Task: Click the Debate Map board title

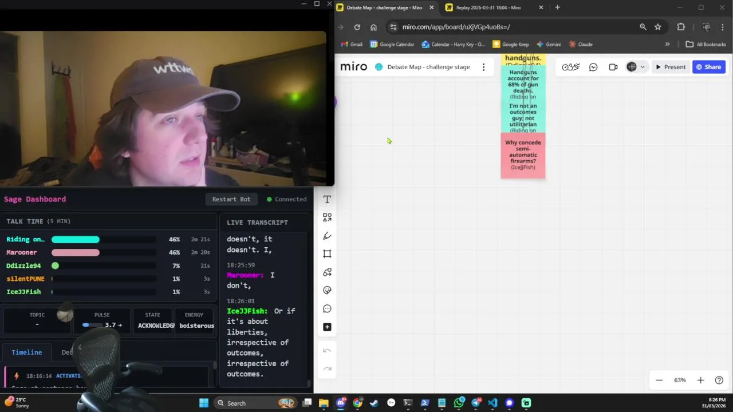Action: pyautogui.click(x=428, y=67)
